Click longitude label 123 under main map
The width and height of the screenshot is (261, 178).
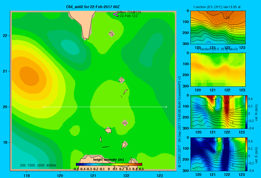click(160, 175)
